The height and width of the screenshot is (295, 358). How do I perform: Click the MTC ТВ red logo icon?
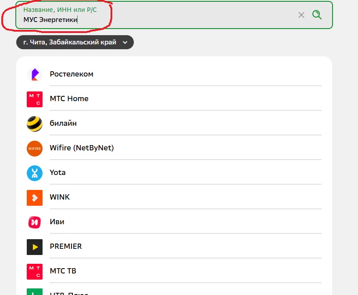click(35, 271)
